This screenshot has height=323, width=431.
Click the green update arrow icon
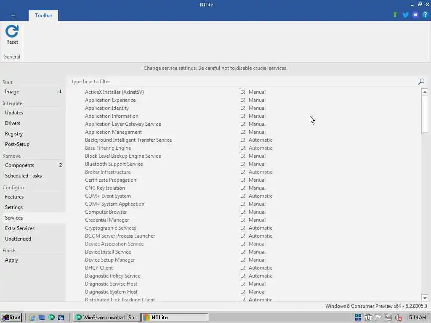395,15
